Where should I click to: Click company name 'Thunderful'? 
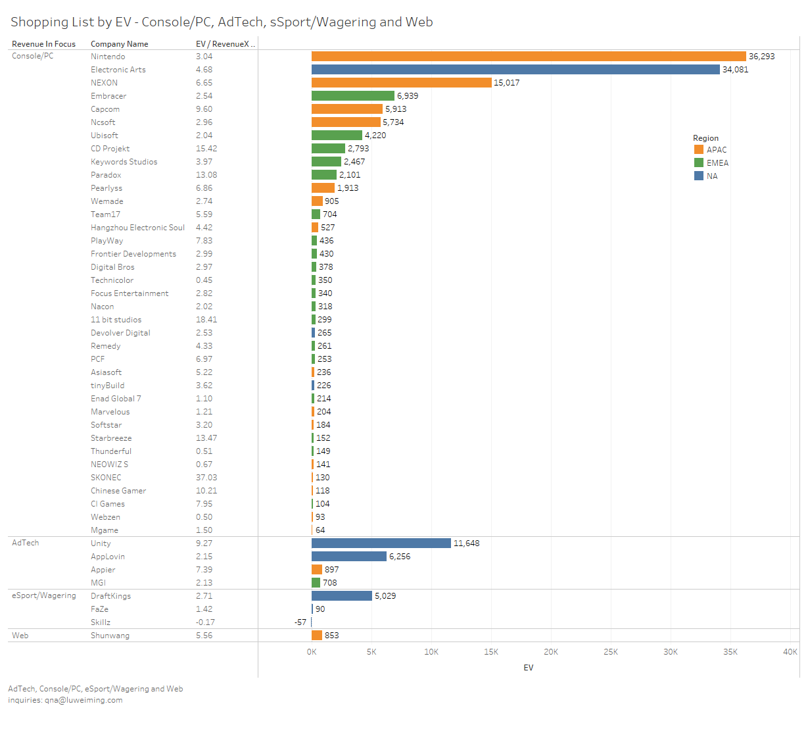(111, 451)
